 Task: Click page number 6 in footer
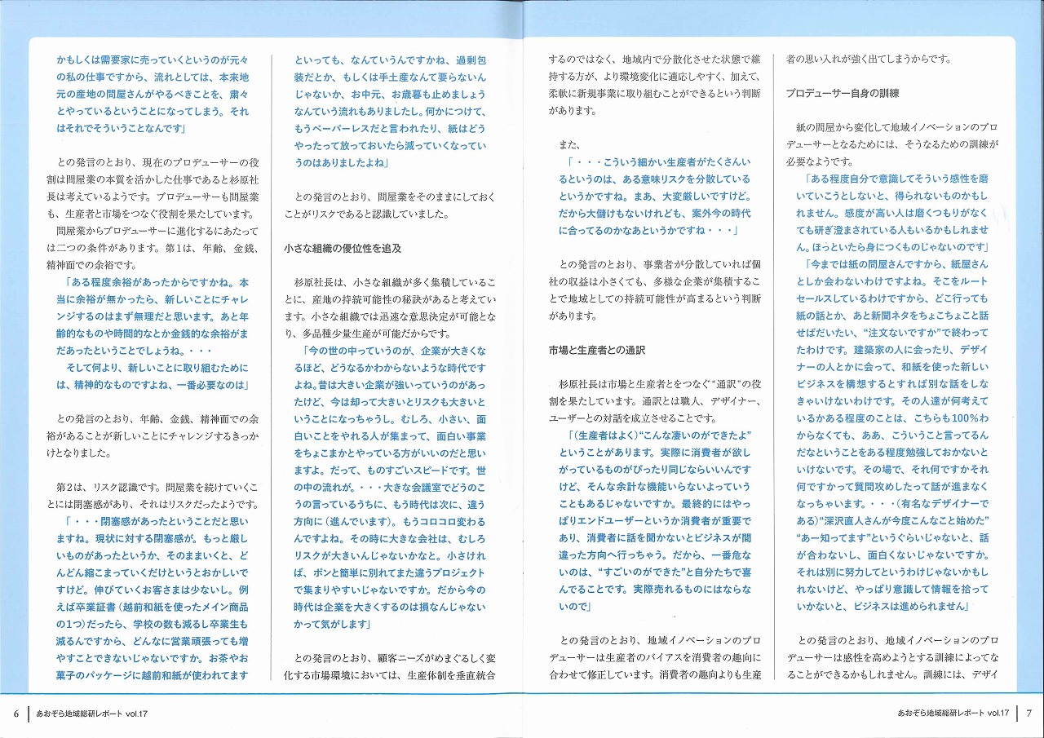click(15, 713)
